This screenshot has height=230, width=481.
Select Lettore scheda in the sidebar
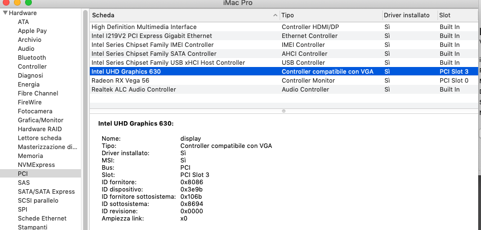point(40,137)
